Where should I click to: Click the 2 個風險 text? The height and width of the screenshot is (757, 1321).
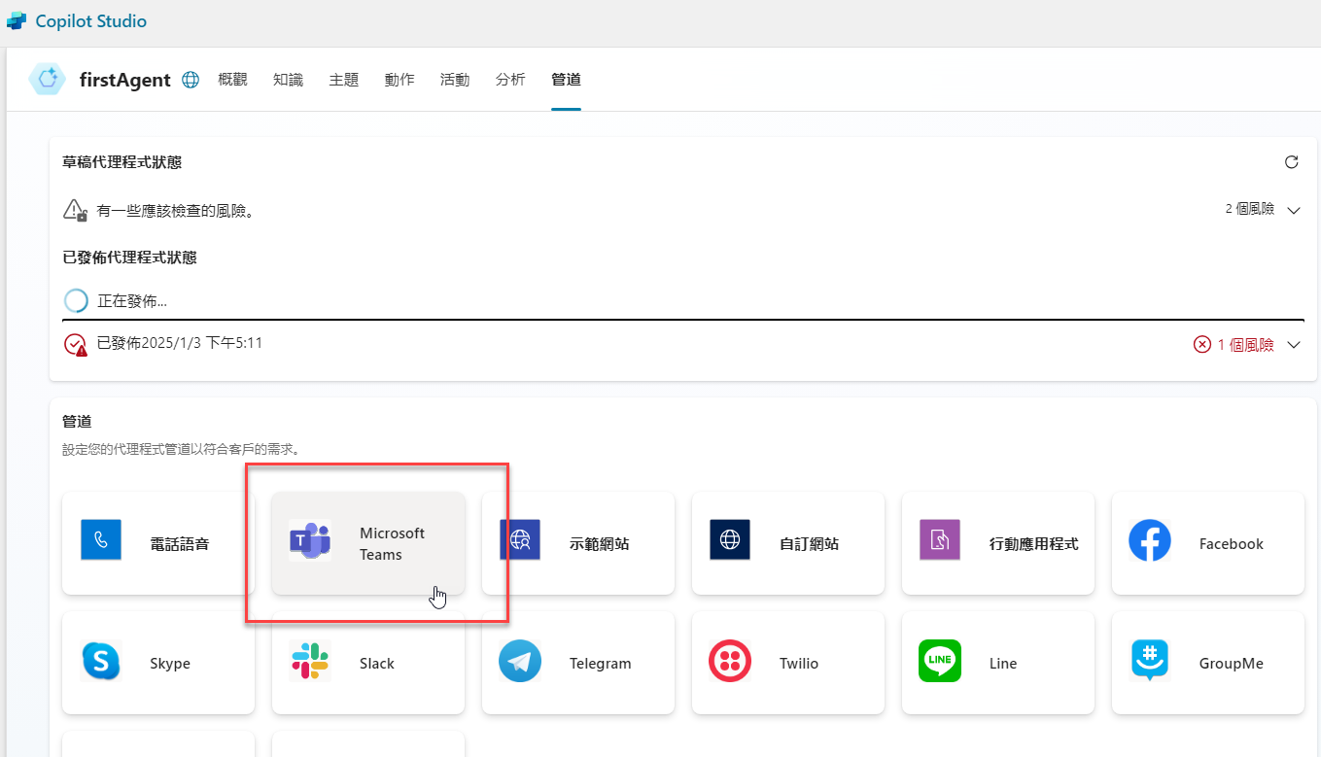tap(1250, 209)
